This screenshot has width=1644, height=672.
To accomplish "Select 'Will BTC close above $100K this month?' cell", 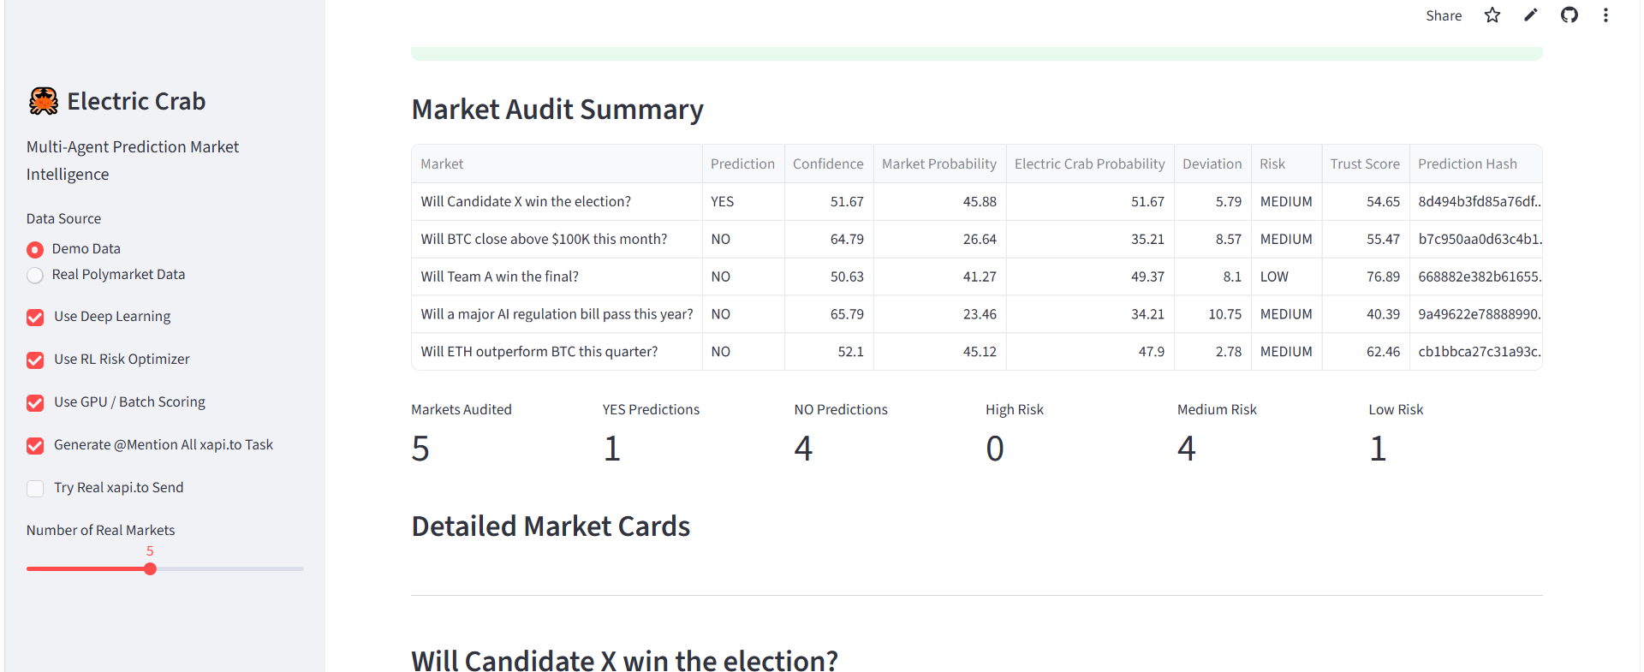I will point(557,239).
